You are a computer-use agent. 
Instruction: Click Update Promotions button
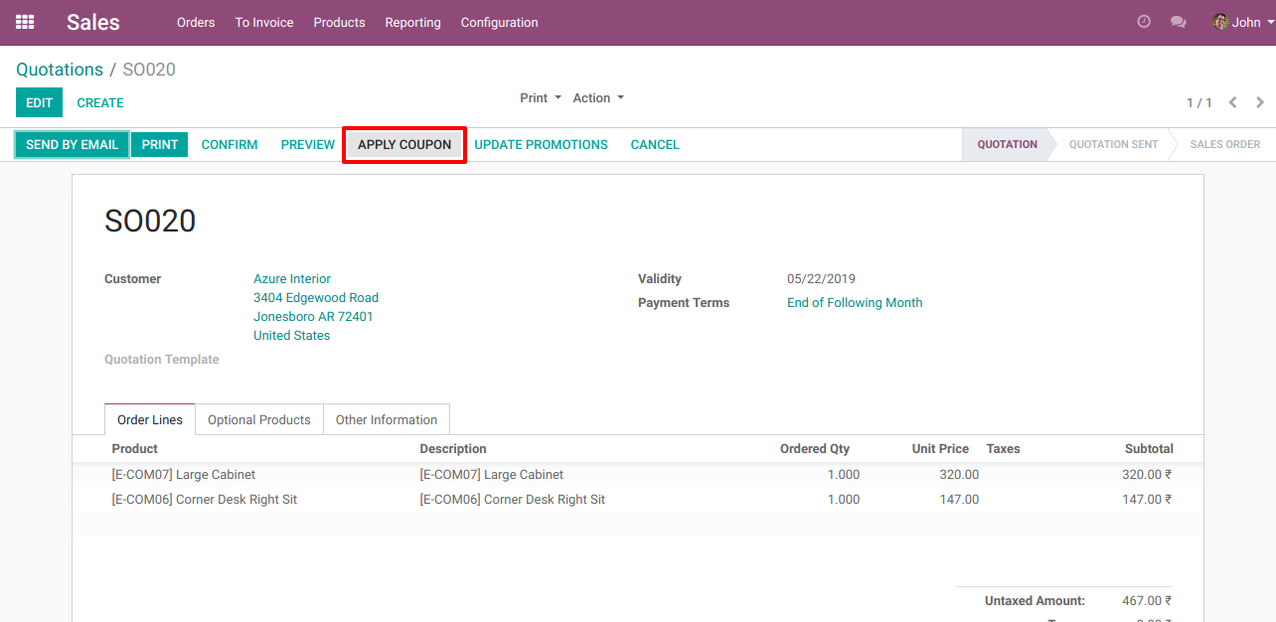click(x=541, y=145)
